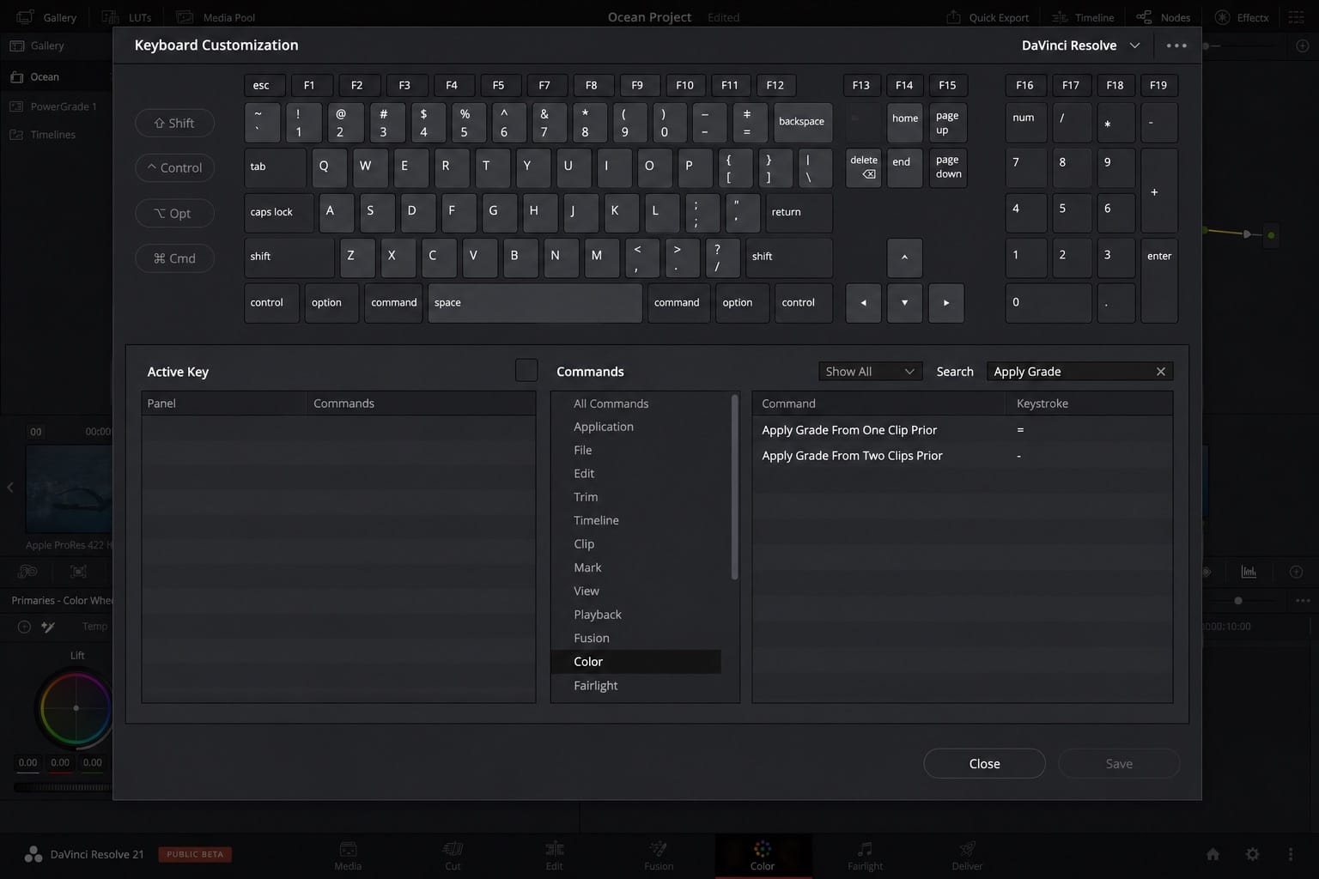Open the Deliver page tab
Screen dimensions: 1319x879
point(967,856)
